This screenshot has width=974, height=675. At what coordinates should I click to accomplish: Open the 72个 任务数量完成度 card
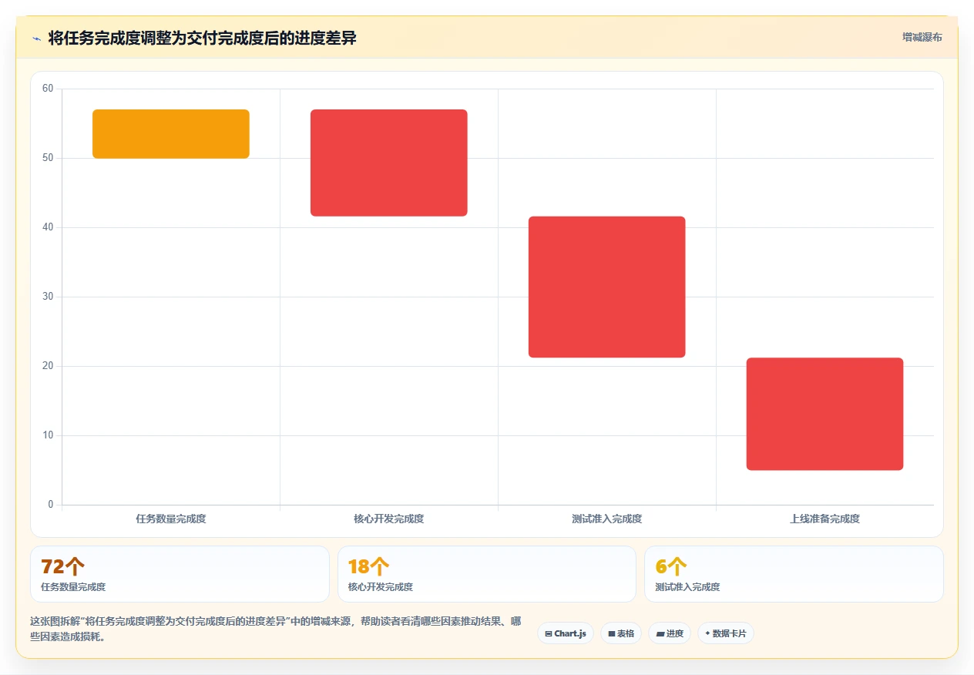(x=180, y=574)
